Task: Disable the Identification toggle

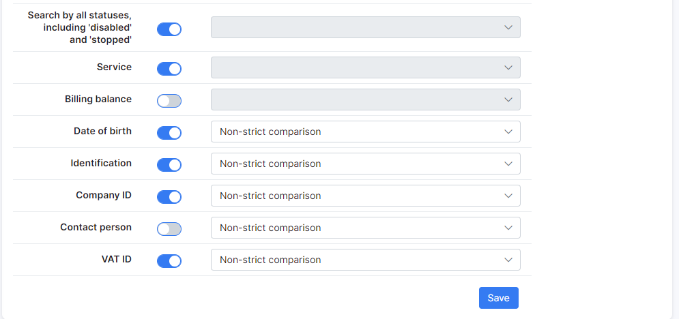Action: 169,165
